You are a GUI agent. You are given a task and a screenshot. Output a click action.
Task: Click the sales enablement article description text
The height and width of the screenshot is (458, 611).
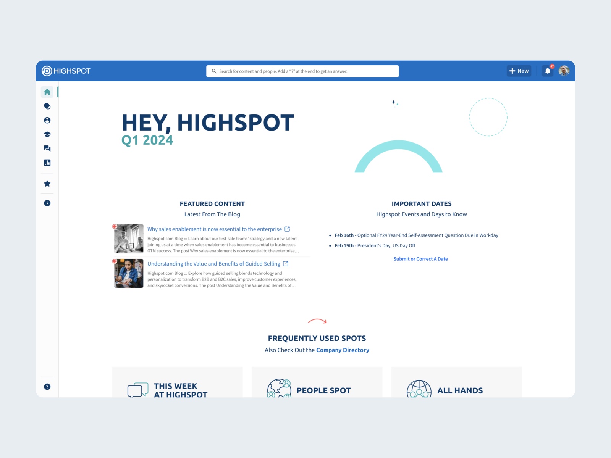tap(223, 245)
